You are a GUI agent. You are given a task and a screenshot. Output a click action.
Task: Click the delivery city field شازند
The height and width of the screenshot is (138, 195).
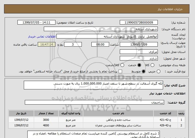tap(139, 58)
